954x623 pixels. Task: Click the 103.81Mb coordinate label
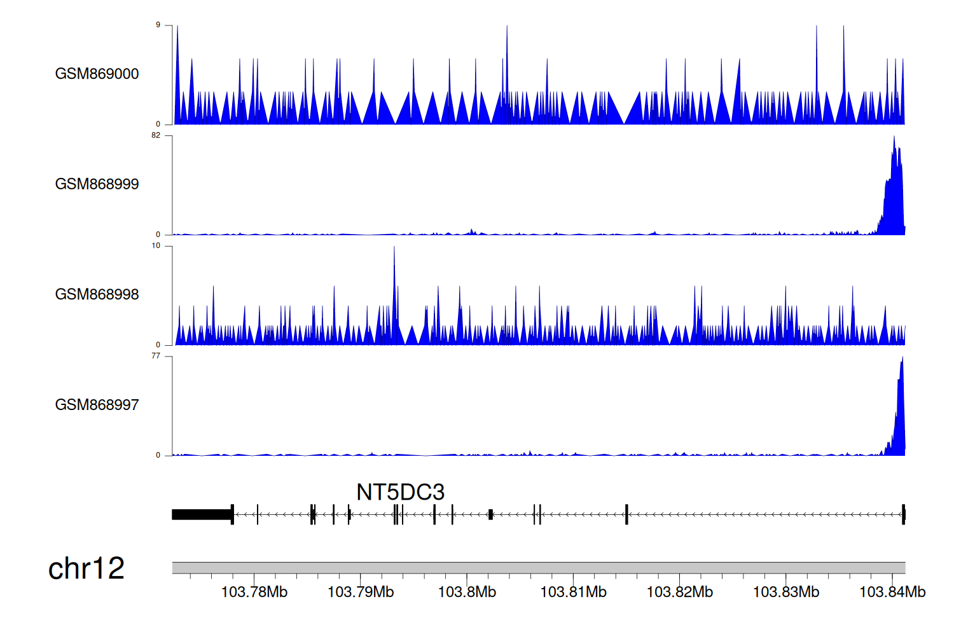(573, 592)
